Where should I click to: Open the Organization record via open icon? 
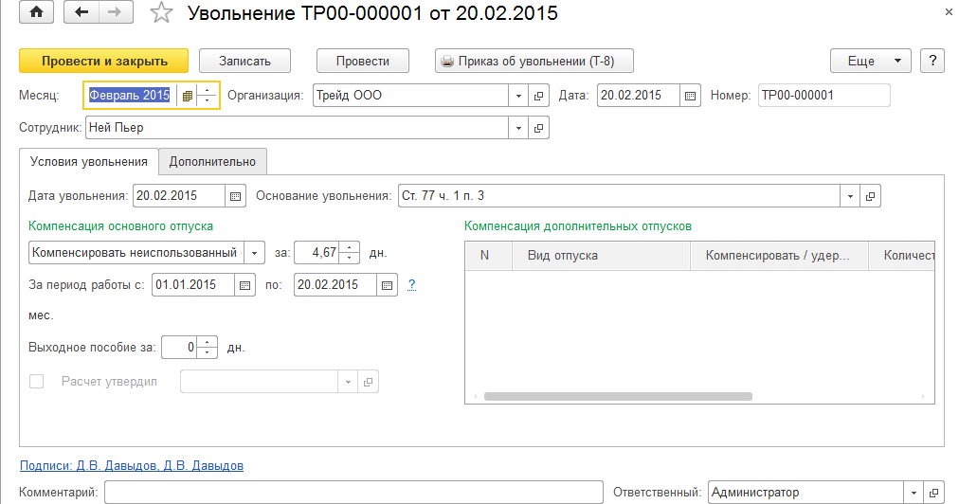click(x=539, y=96)
